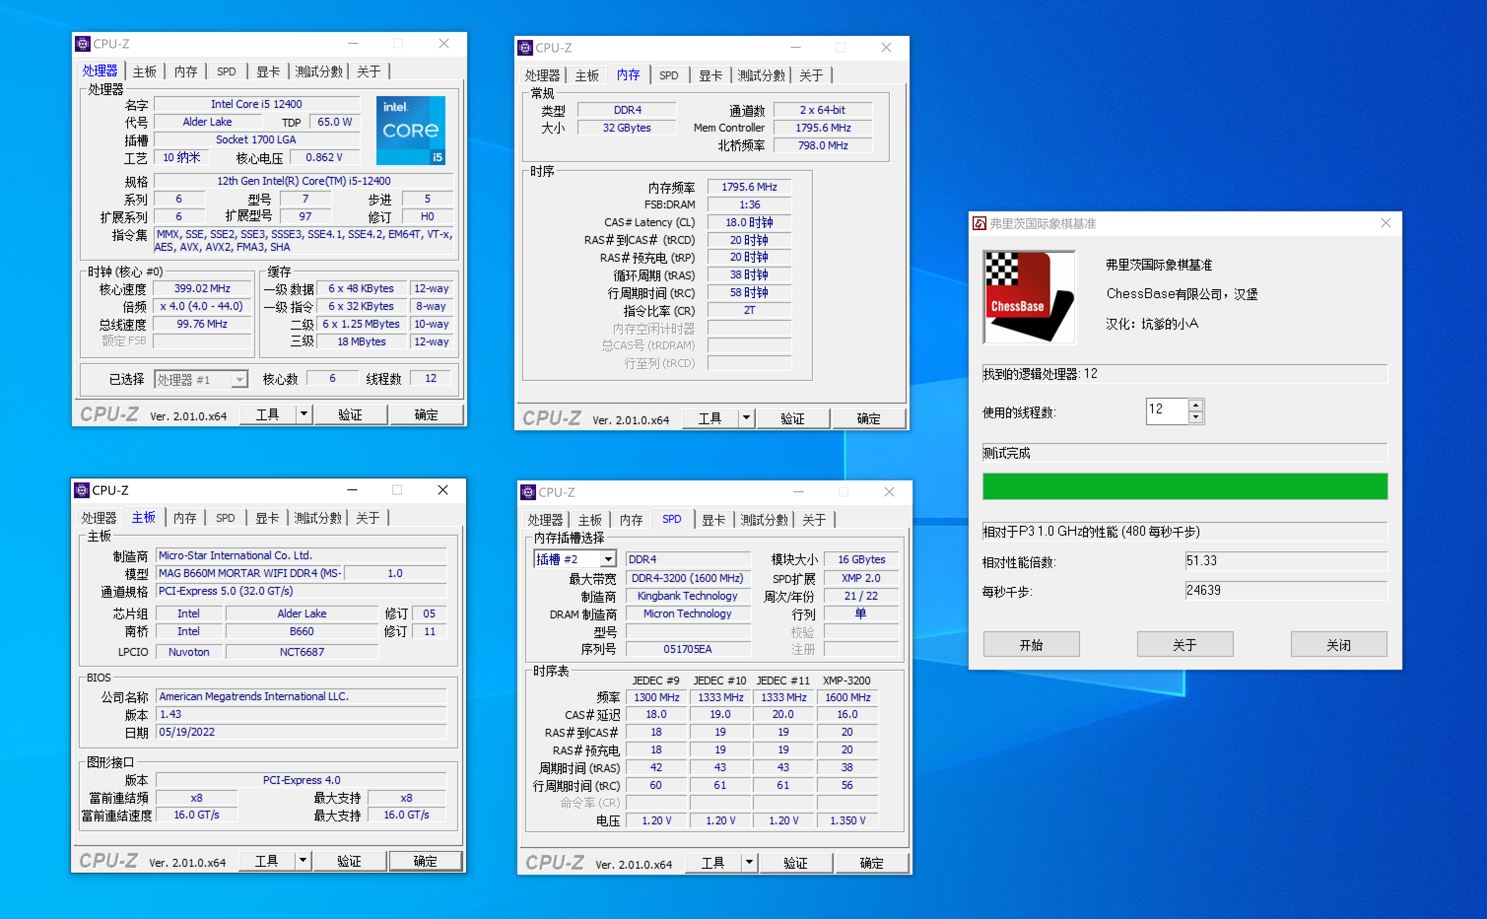Increase thread count with up stepper arrow
Viewport: 1487px width, 919px height.
(x=1195, y=405)
